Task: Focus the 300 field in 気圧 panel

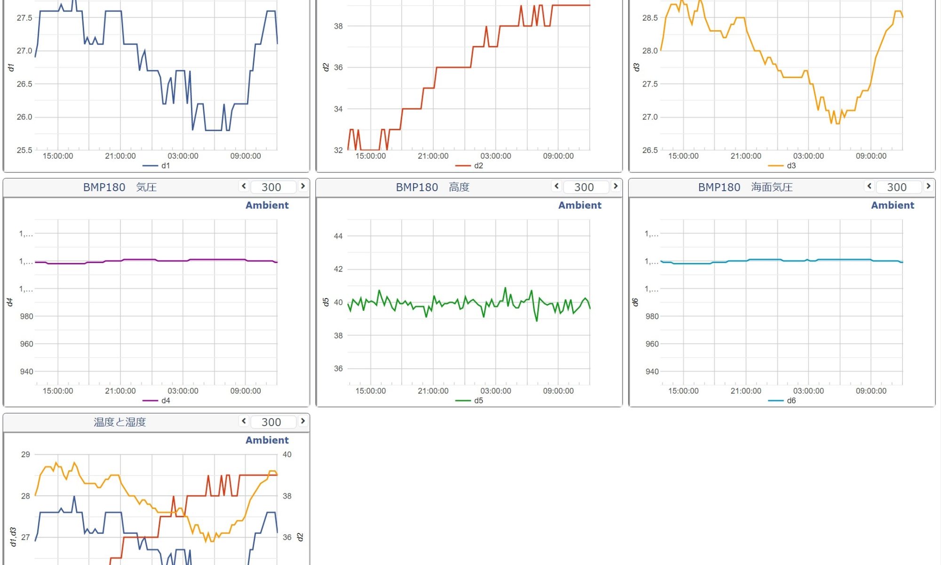Action: pyautogui.click(x=272, y=187)
